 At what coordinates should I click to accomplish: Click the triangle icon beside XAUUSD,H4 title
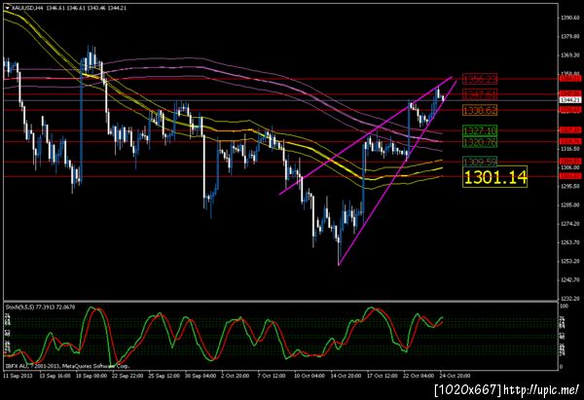[8, 8]
